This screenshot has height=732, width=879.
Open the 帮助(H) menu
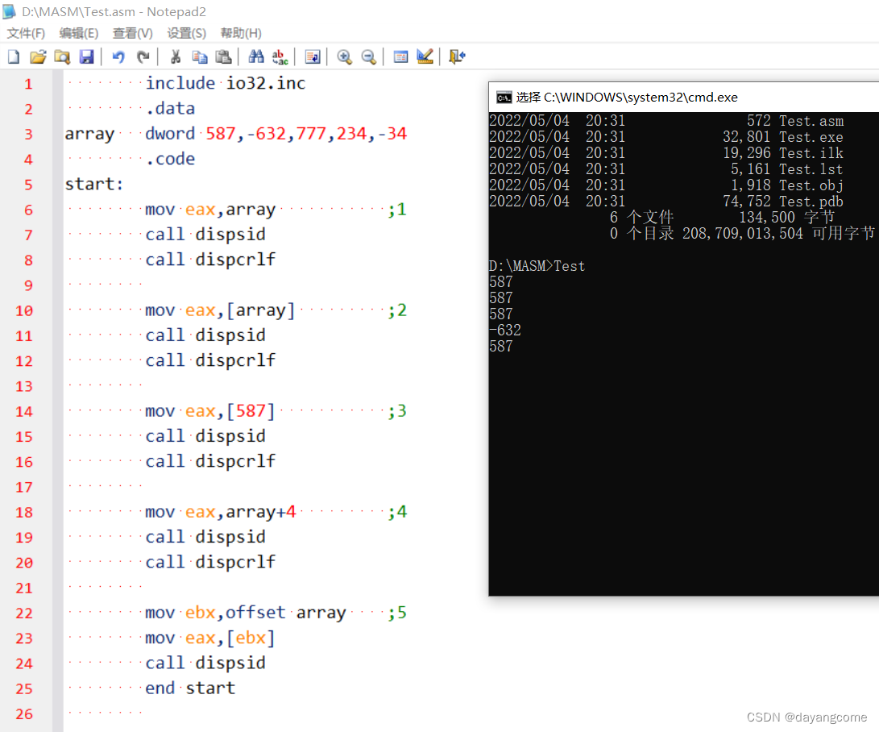[x=240, y=33]
